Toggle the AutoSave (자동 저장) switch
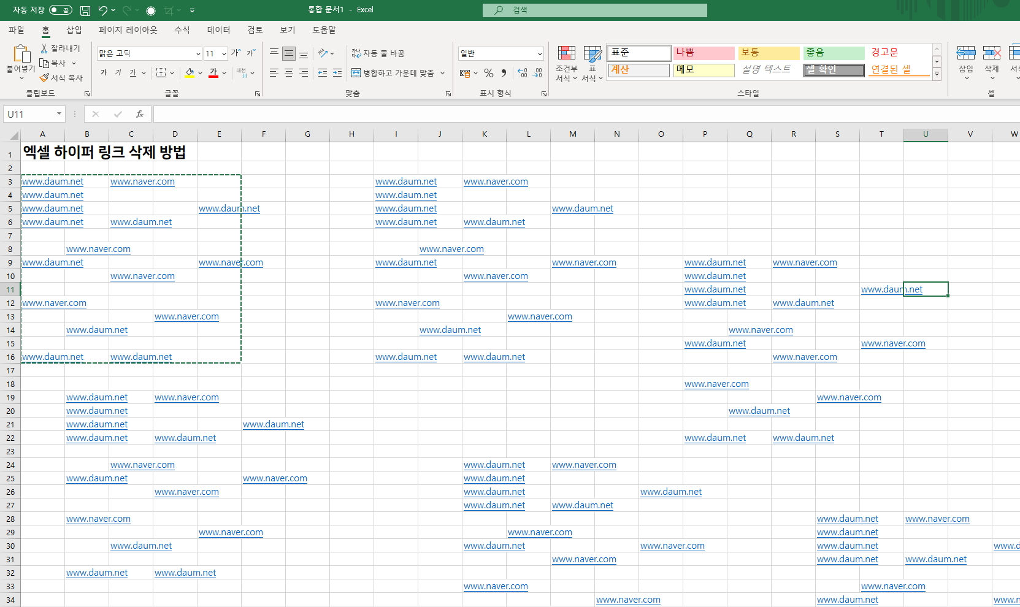Screen dimensions: 1020x607 [x=60, y=10]
